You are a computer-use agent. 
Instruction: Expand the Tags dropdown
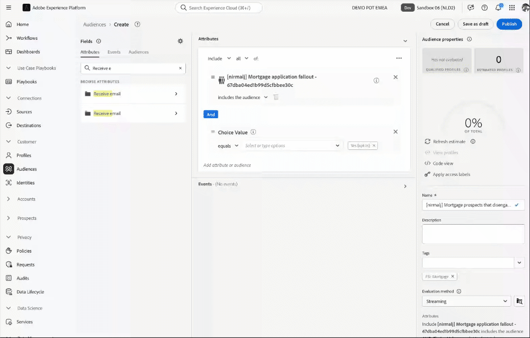(519, 263)
